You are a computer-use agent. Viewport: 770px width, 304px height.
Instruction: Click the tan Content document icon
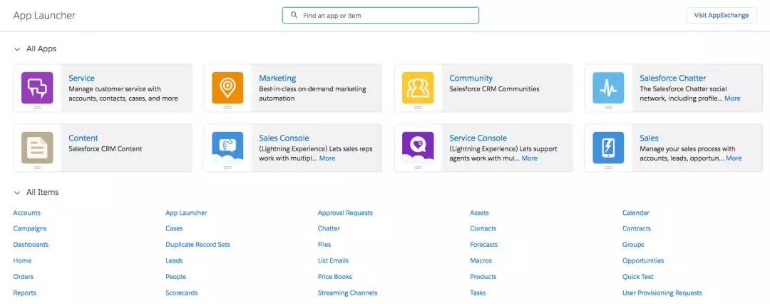tap(36, 148)
